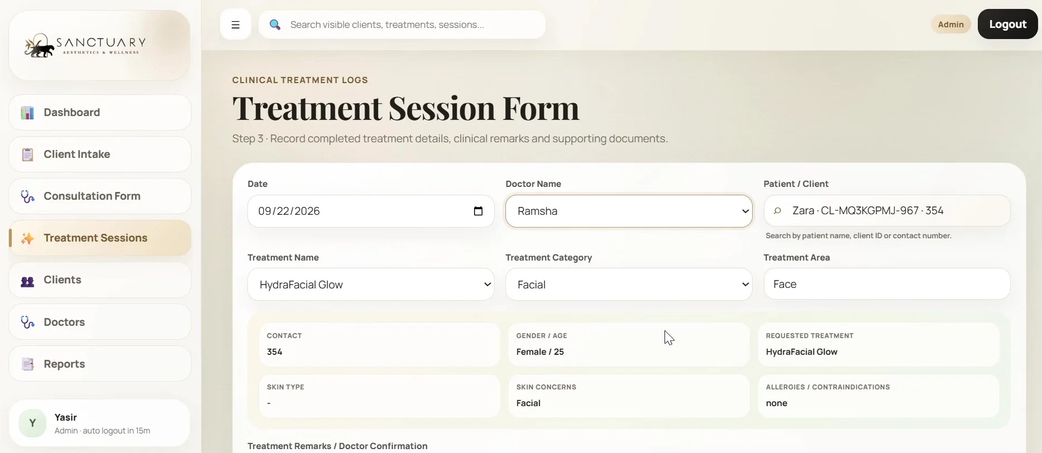Click the Allergies value none

click(777, 403)
